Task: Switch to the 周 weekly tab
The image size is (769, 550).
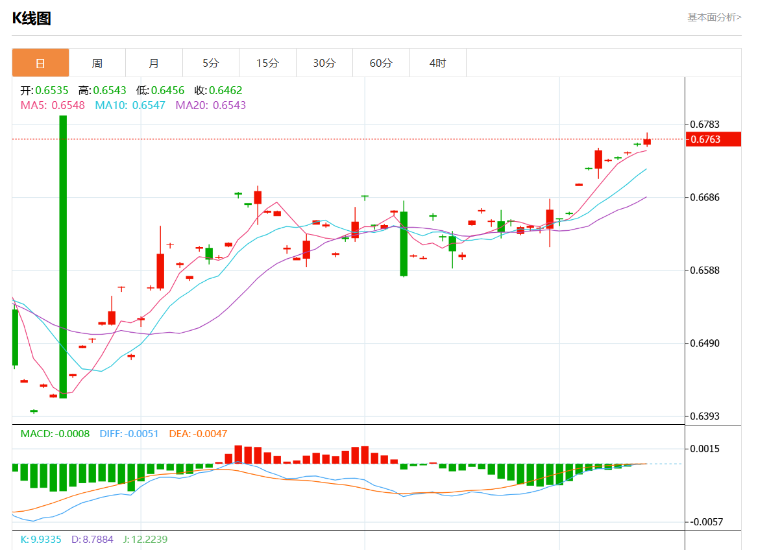Action: [x=97, y=63]
